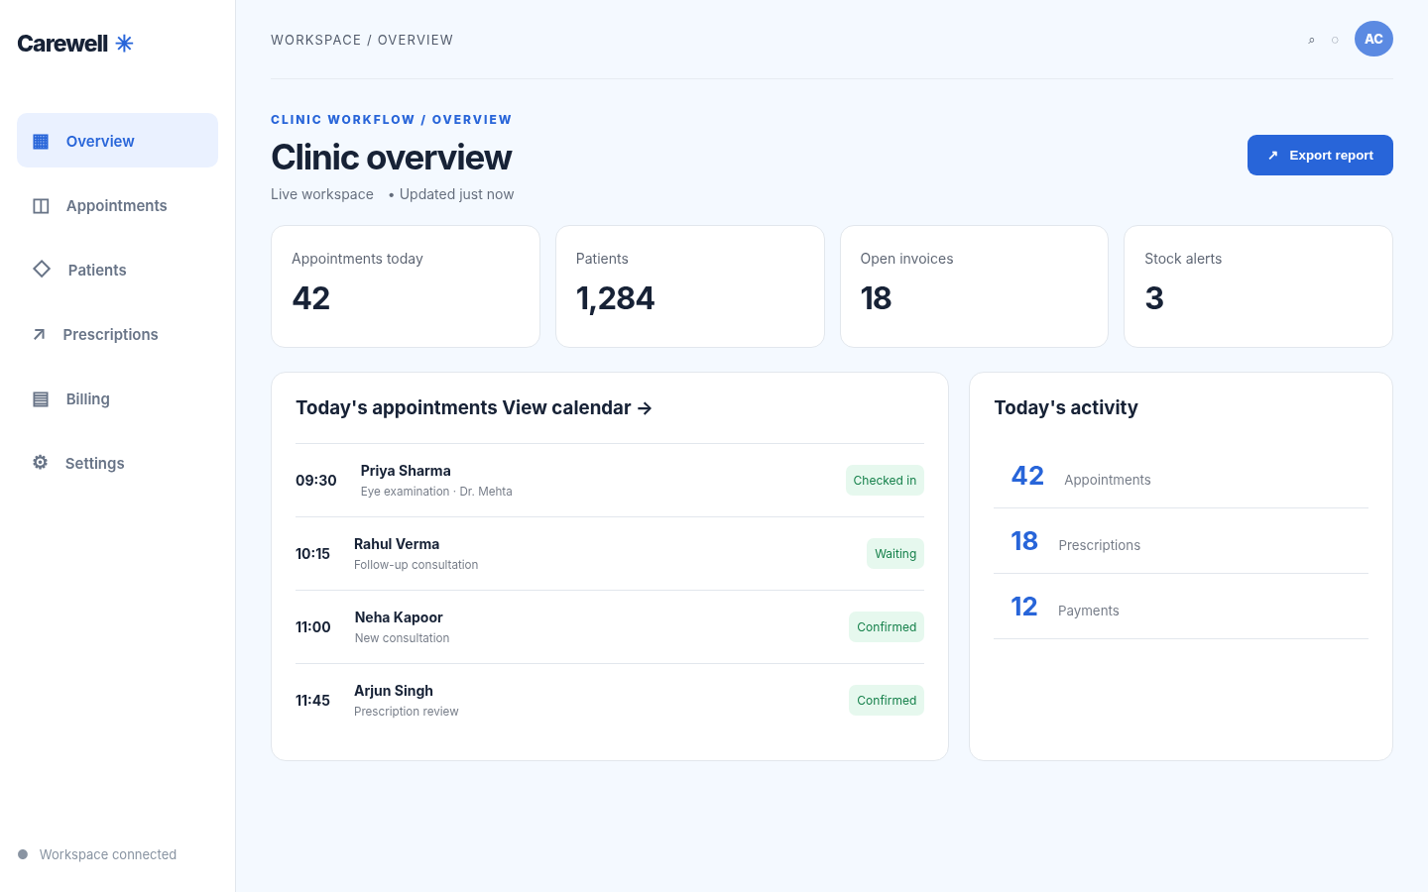
Task: Open the Patients 1,284 stat card
Action: 690,286
